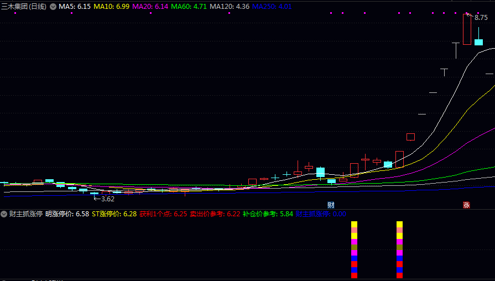Click the small red hollow gap-up candle mid-rally
This screenshot has height=281, width=495.
pyautogui.click(x=410, y=137)
